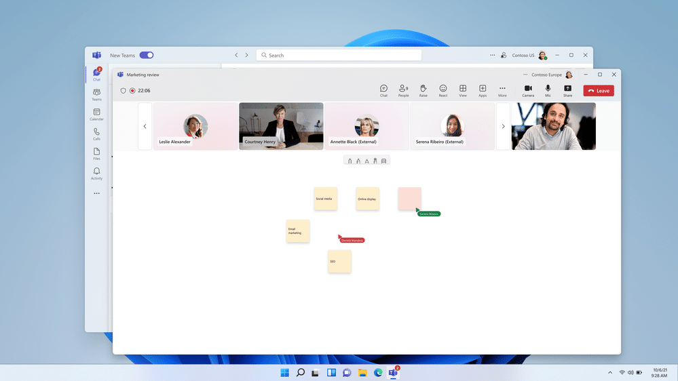Leave the Marketing review meeting
This screenshot has width=678, height=381.
[x=599, y=91]
